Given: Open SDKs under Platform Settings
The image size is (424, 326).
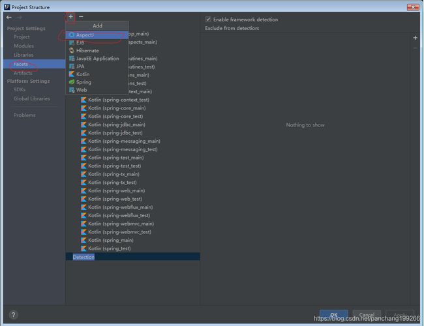Looking at the screenshot, I should pos(20,89).
